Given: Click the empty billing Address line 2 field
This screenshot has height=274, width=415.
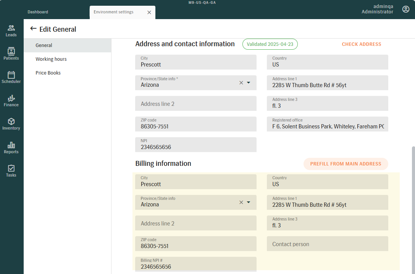Looking at the screenshot, I should [195, 223].
